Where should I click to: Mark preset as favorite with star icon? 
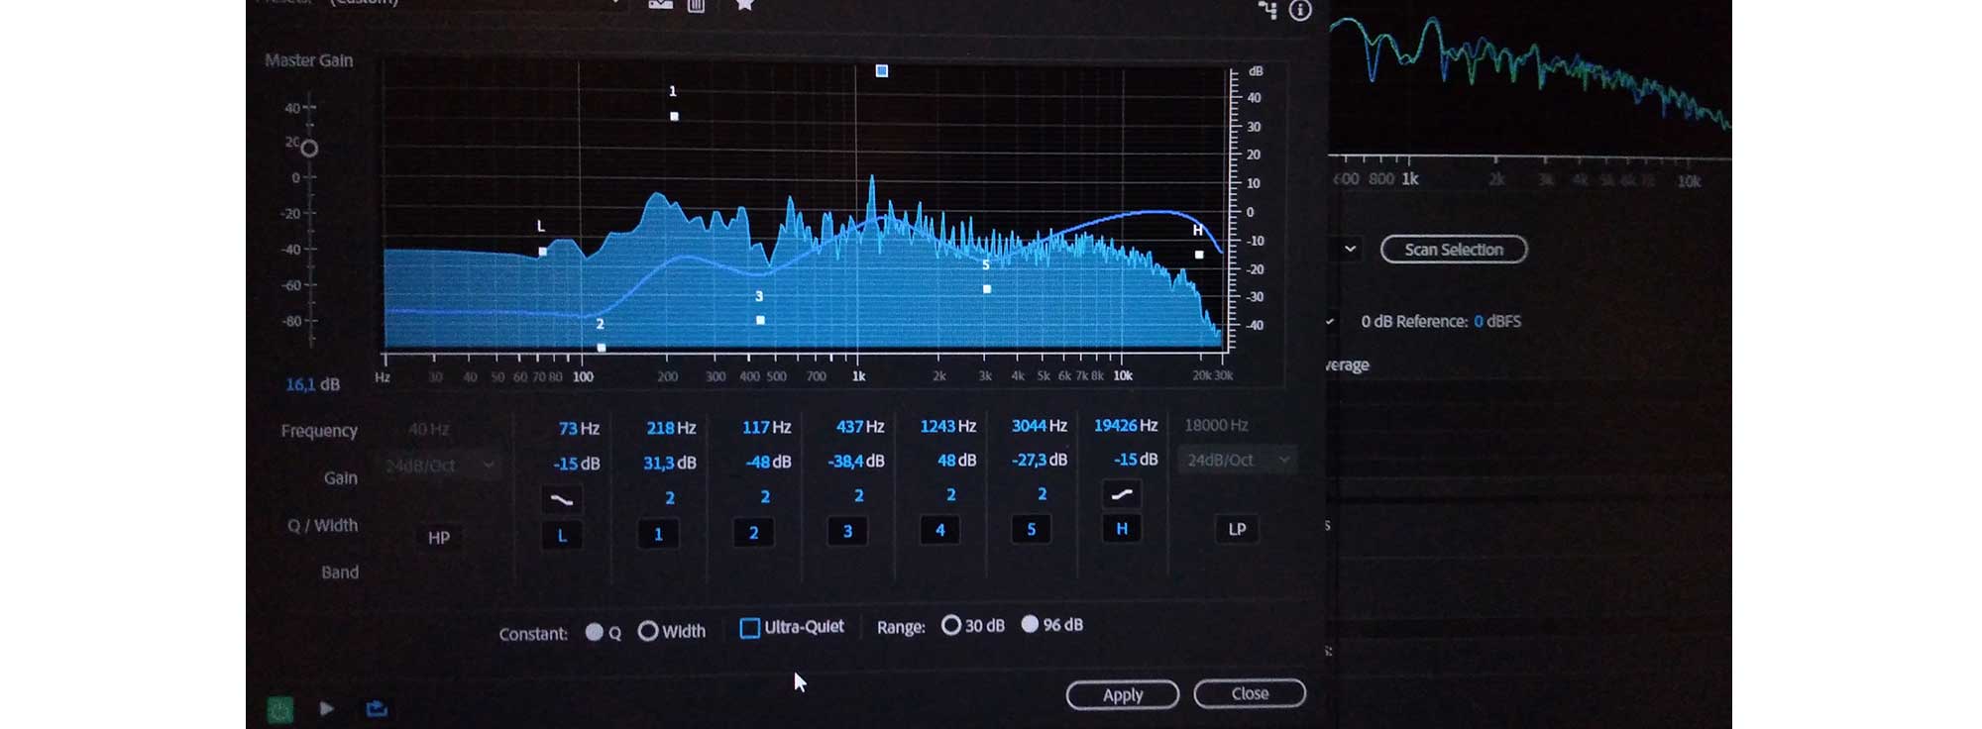tap(745, 5)
